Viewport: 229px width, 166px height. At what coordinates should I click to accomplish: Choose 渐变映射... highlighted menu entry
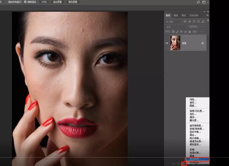(x=198, y=159)
